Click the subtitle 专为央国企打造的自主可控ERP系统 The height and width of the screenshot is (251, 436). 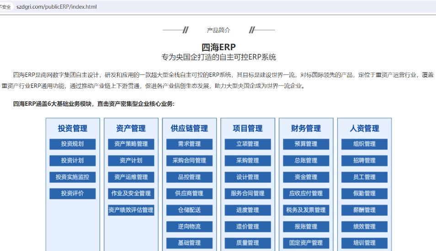[x=218, y=57]
